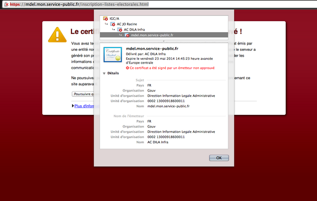Screen dimensions: 317x201
Task: Click the AC JO Racine certificate icon
Action: [x=113, y=24]
